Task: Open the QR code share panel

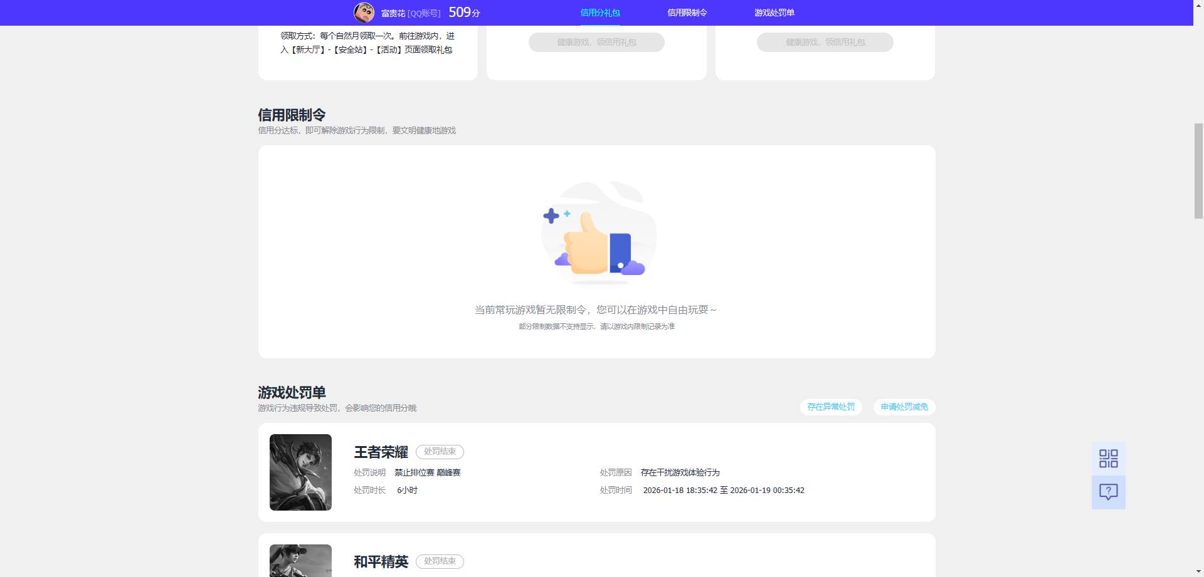Action: coord(1109,459)
